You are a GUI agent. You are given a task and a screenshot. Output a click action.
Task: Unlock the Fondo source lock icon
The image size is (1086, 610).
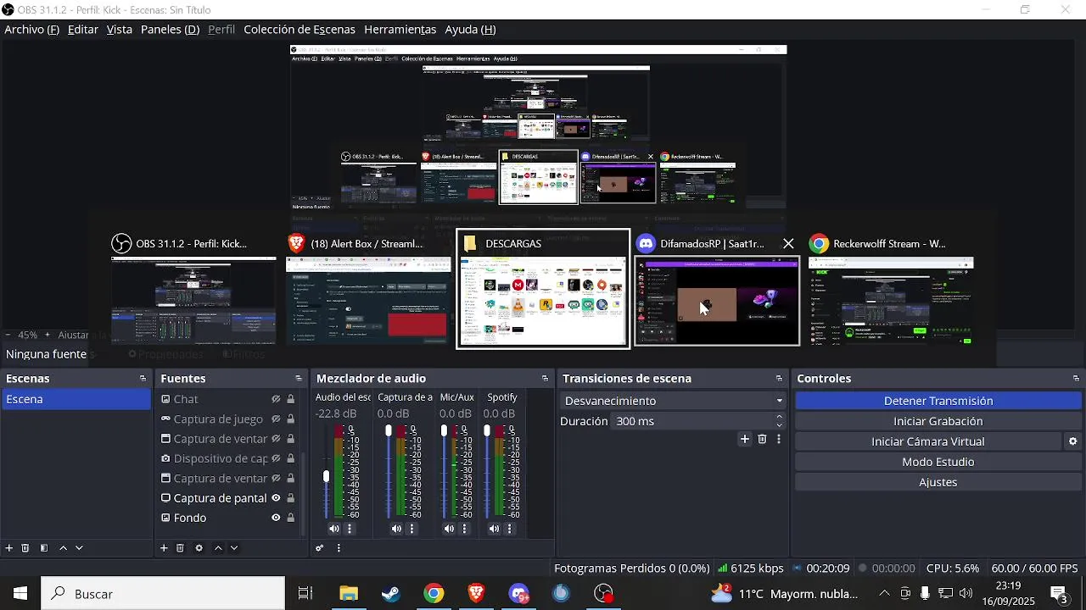290,518
